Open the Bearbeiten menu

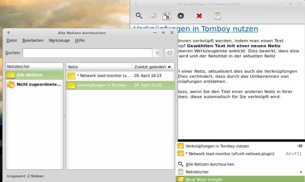(33, 40)
